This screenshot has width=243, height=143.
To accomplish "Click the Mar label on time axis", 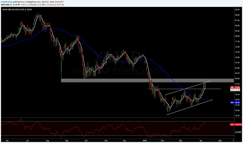I will point(180,141).
